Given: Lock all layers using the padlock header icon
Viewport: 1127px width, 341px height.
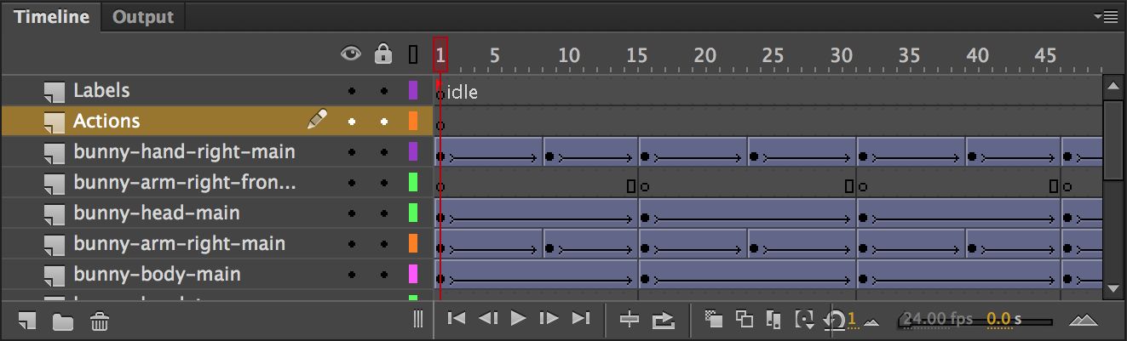Looking at the screenshot, I should tap(383, 54).
